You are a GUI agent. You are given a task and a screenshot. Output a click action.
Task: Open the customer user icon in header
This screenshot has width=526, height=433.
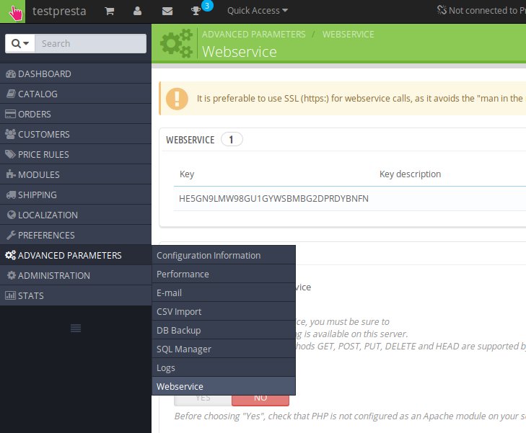click(x=137, y=11)
